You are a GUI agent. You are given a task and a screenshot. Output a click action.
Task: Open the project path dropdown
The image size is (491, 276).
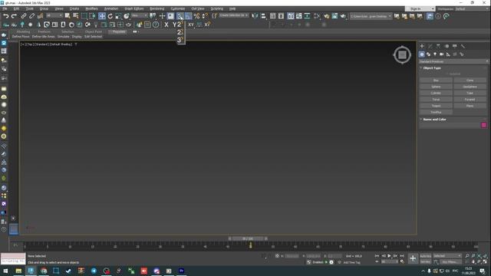click(x=371, y=16)
